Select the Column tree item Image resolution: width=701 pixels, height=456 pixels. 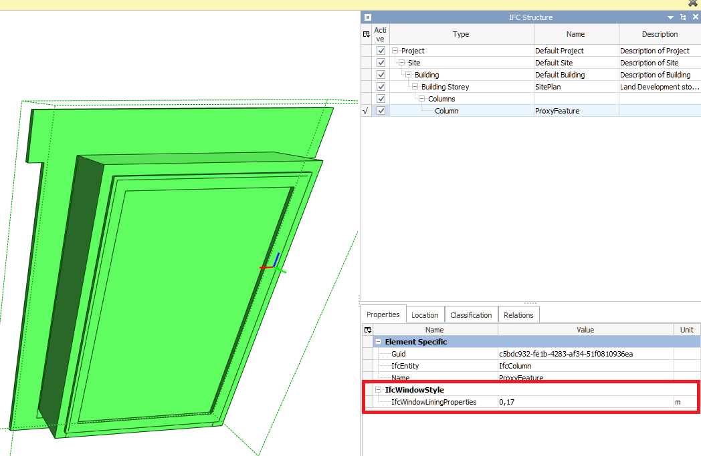tap(447, 111)
